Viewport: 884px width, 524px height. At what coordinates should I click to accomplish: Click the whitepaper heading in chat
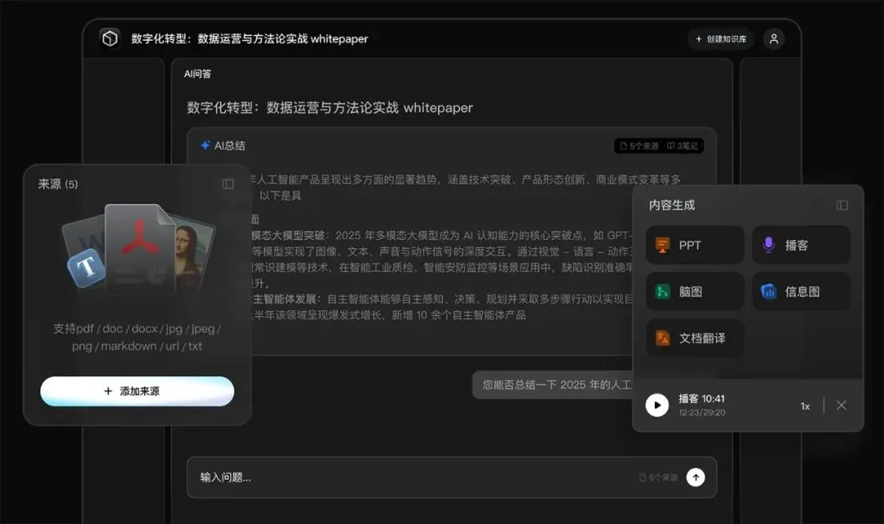pos(330,107)
